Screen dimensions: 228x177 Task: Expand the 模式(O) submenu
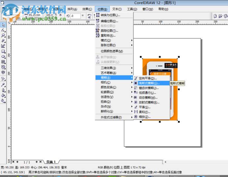(x=114, y=40)
